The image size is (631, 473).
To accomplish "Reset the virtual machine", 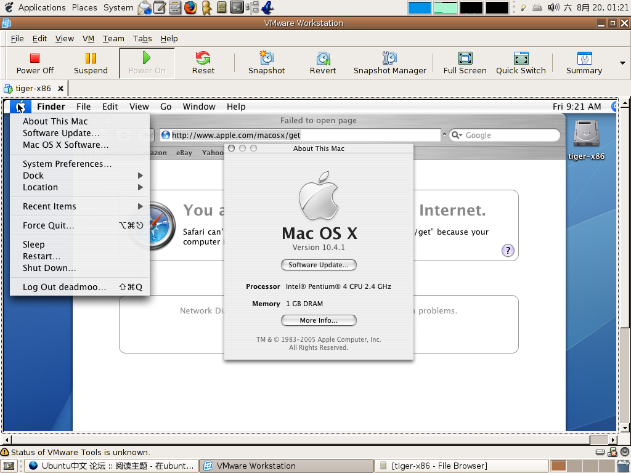I will tap(203, 63).
